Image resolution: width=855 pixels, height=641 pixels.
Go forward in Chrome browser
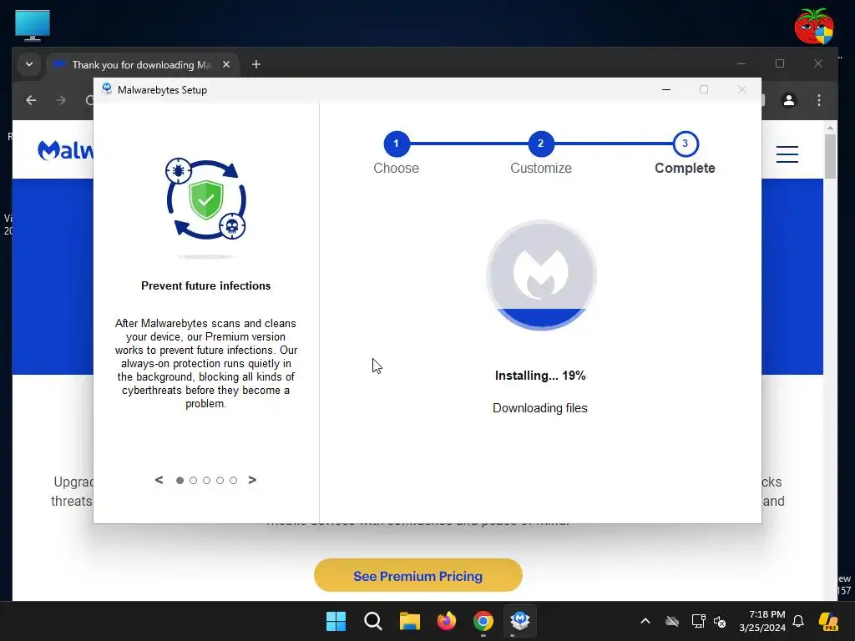coord(61,100)
